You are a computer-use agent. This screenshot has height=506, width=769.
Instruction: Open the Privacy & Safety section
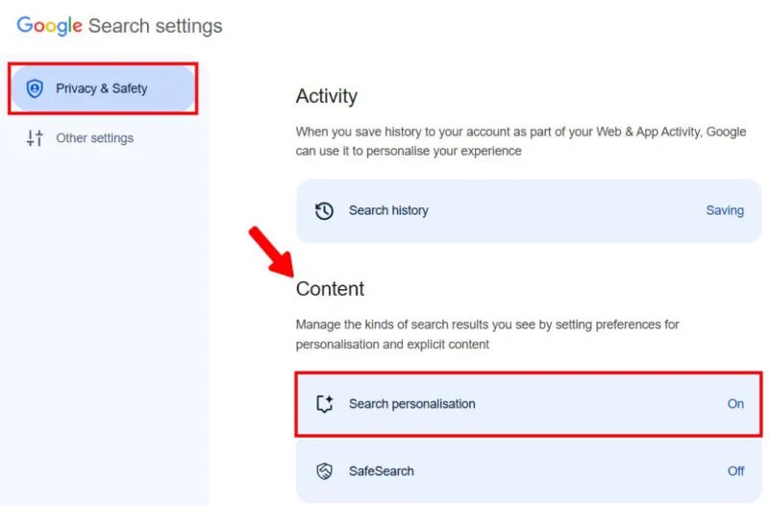pyautogui.click(x=101, y=88)
